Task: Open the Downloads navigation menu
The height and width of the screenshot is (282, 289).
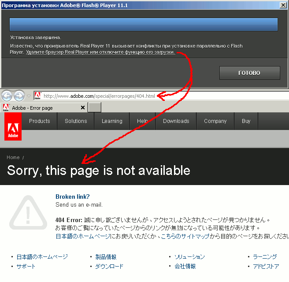Action: [x=176, y=121]
